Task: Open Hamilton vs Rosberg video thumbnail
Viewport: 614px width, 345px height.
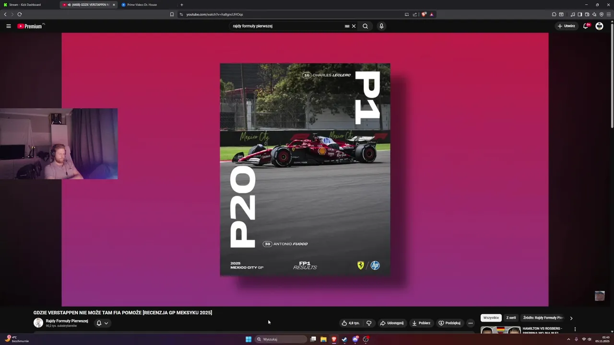Action: point(500,331)
